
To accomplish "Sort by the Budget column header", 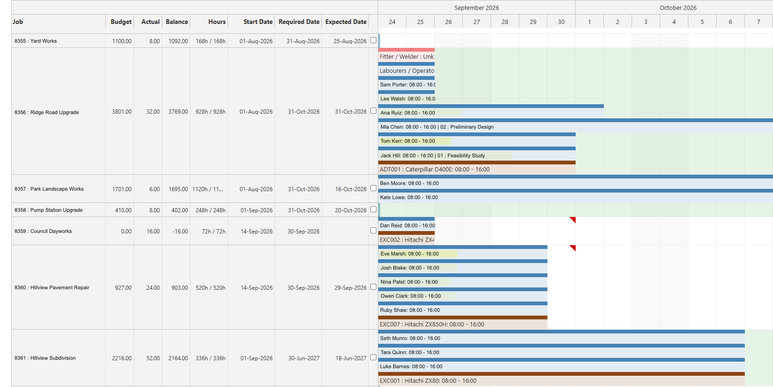I will pyautogui.click(x=120, y=22).
